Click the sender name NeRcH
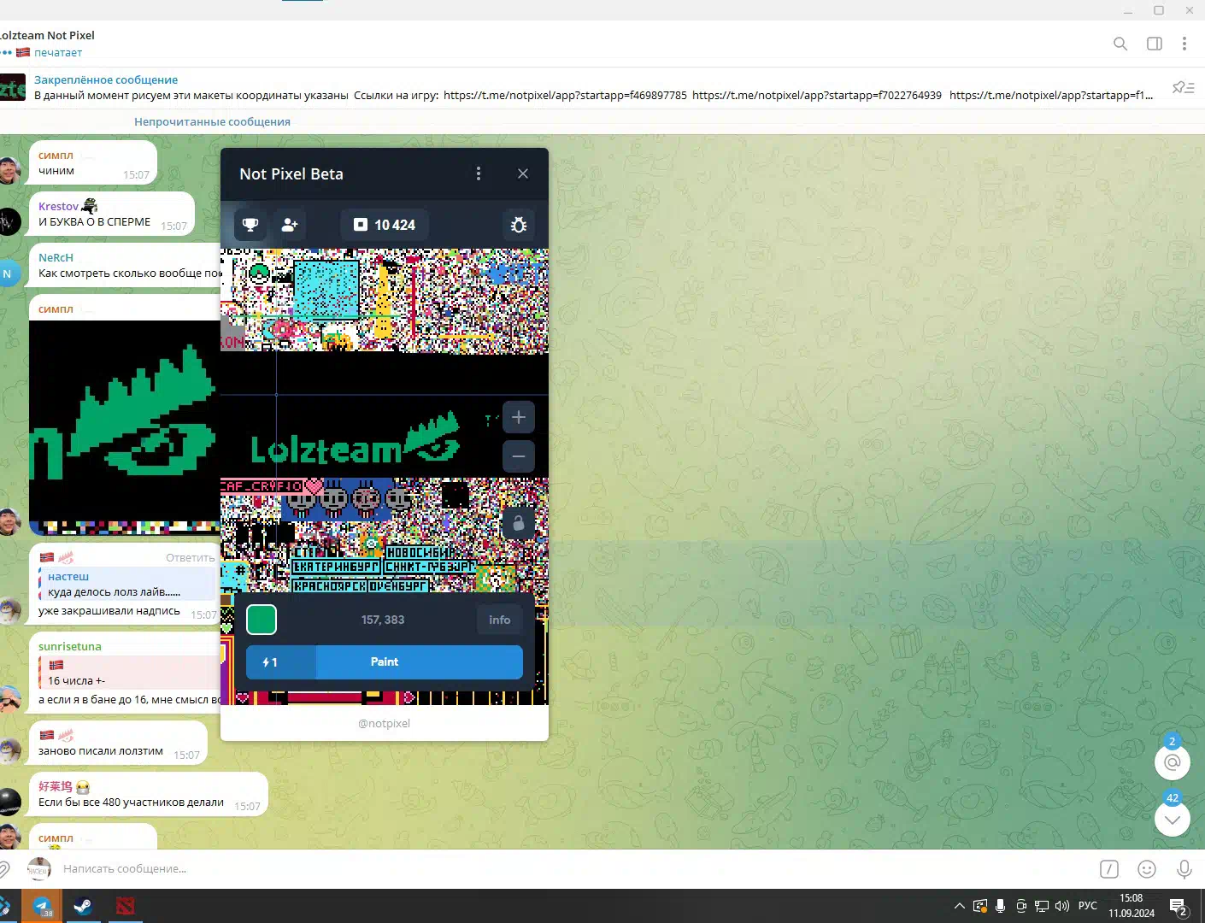This screenshot has width=1205, height=923. 56,257
